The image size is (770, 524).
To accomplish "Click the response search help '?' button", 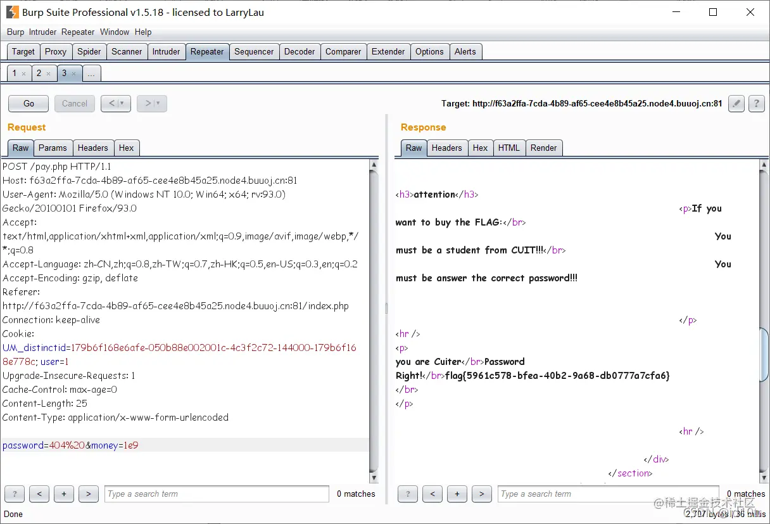I will point(408,494).
